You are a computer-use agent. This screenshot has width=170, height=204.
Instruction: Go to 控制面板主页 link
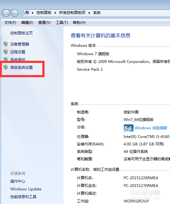21,33
